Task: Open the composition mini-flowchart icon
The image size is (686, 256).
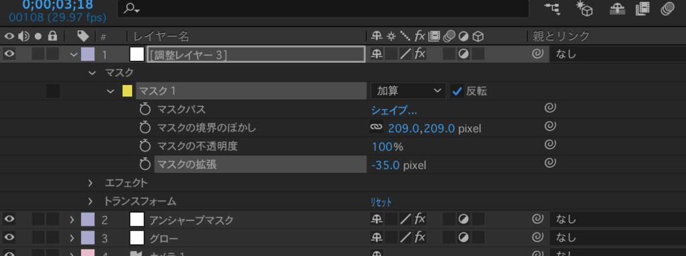Action: [x=553, y=8]
